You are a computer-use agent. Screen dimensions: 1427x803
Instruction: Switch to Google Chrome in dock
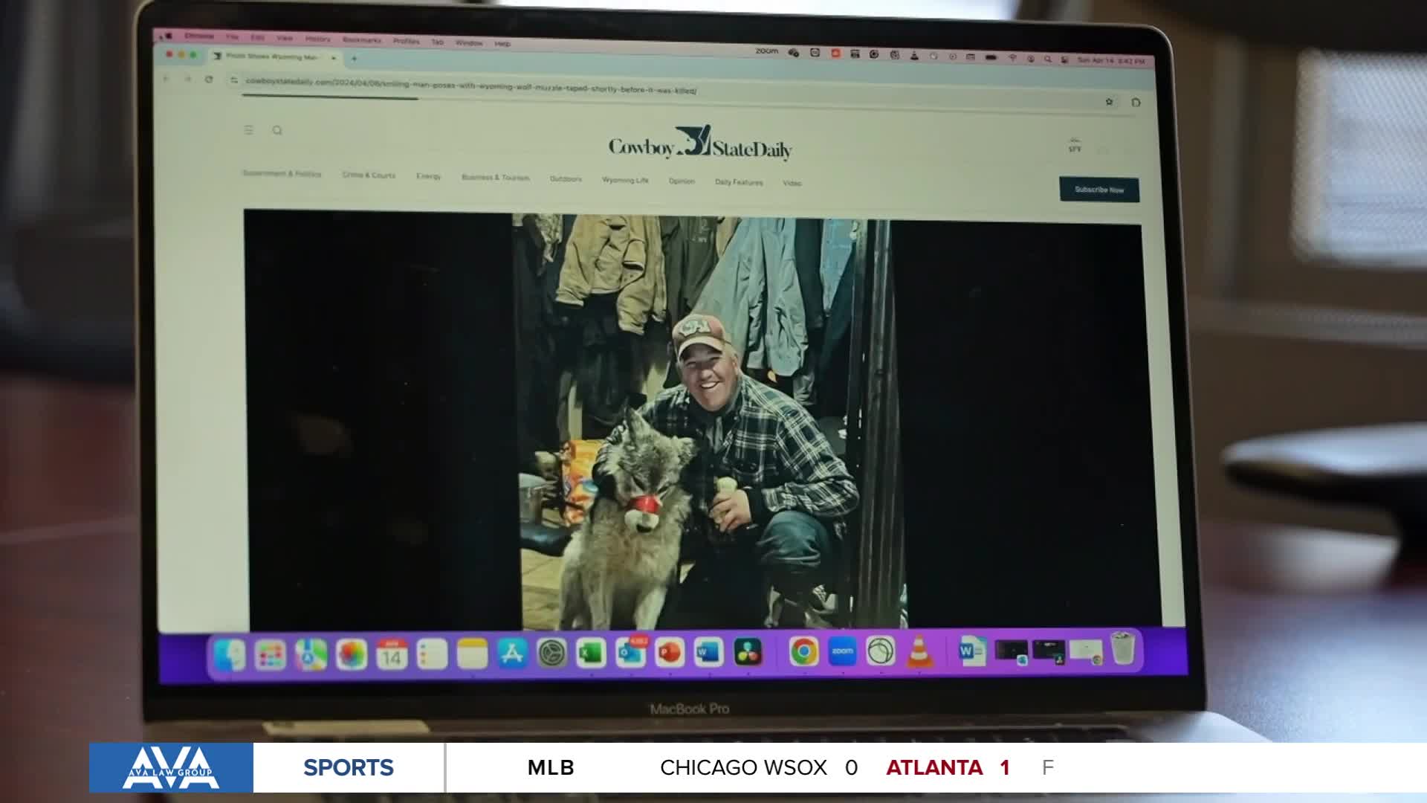pyautogui.click(x=803, y=652)
